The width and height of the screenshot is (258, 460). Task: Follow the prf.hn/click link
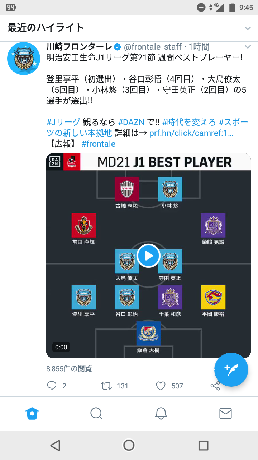[x=191, y=133]
